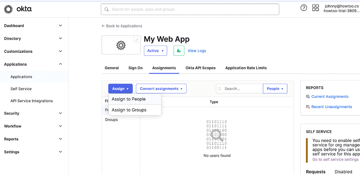Click the Recent Unassignments report icon
Image resolution: width=360 pixels, height=184 pixels.
(x=307, y=107)
